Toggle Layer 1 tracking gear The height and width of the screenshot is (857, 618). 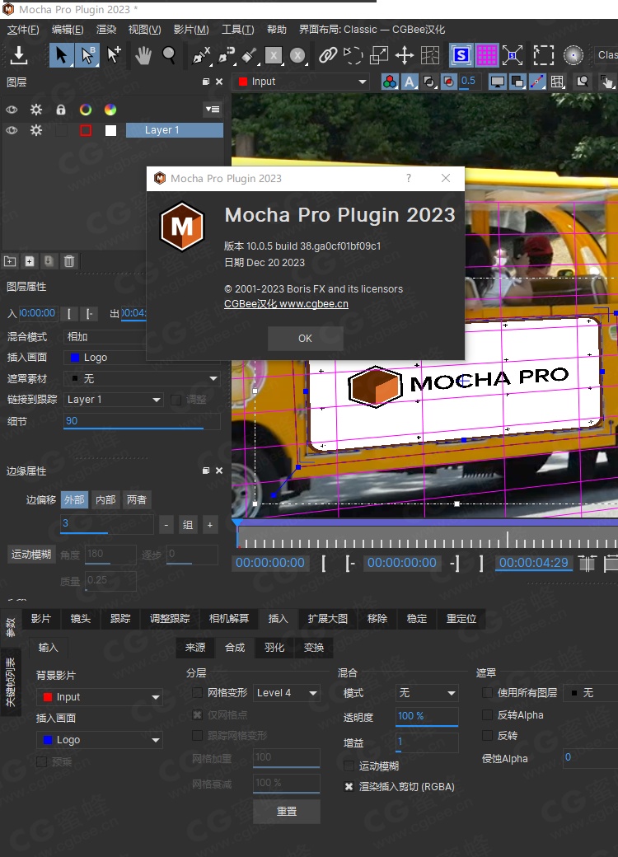point(36,131)
